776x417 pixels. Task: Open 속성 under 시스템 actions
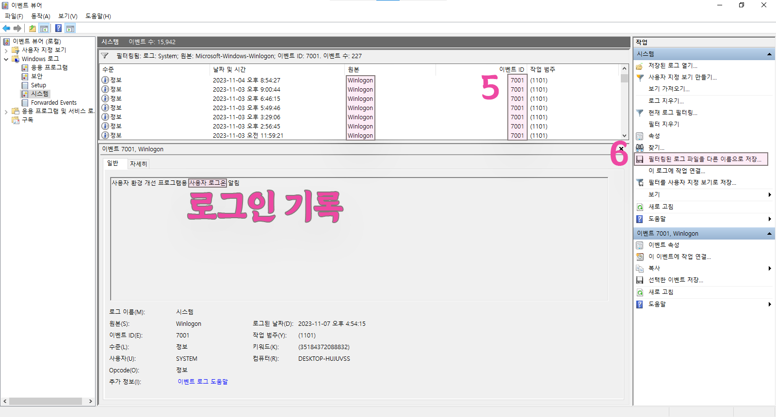pyautogui.click(x=654, y=136)
